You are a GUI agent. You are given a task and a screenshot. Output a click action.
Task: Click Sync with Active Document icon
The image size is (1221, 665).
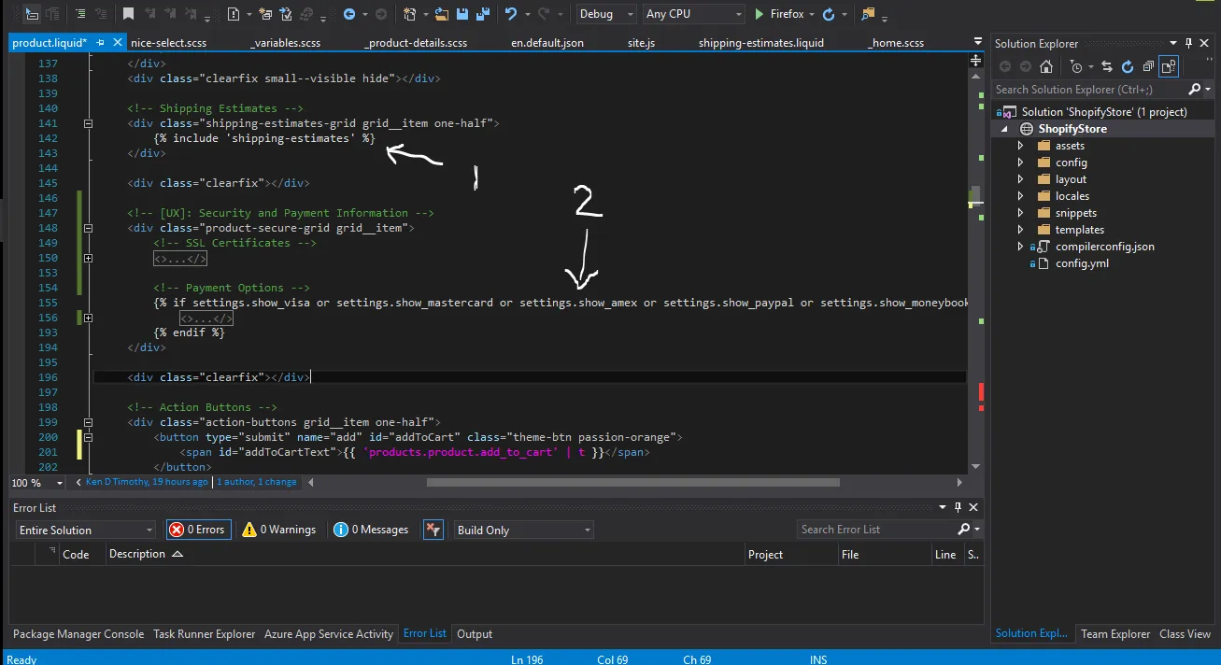tap(1107, 66)
